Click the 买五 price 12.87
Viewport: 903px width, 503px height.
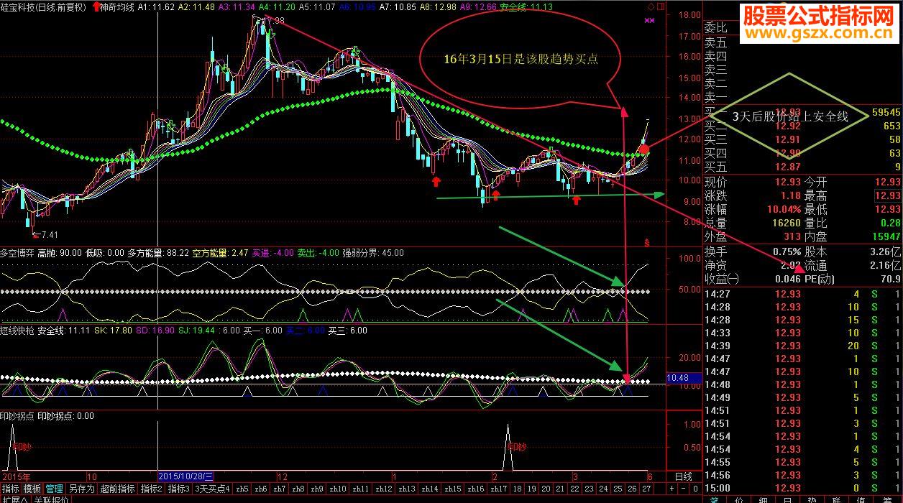[x=789, y=167]
